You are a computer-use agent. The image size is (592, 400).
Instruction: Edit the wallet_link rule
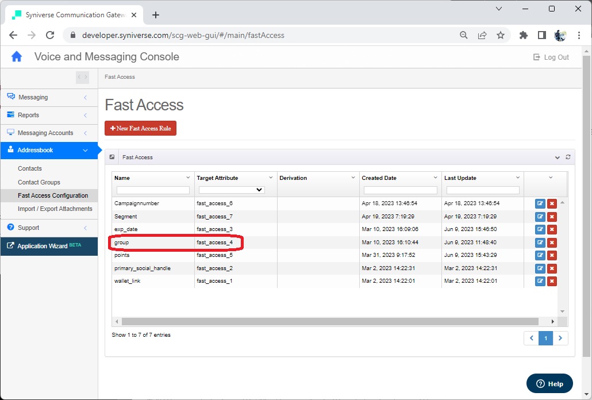pyautogui.click(x=540, y=281)
